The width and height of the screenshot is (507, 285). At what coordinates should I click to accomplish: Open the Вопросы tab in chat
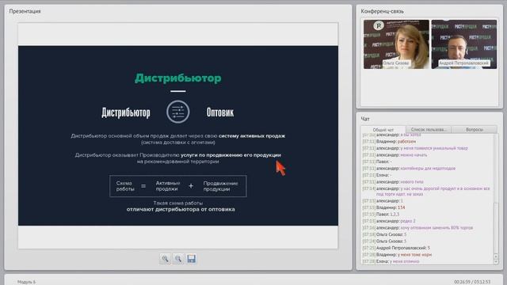coord(475,130)
